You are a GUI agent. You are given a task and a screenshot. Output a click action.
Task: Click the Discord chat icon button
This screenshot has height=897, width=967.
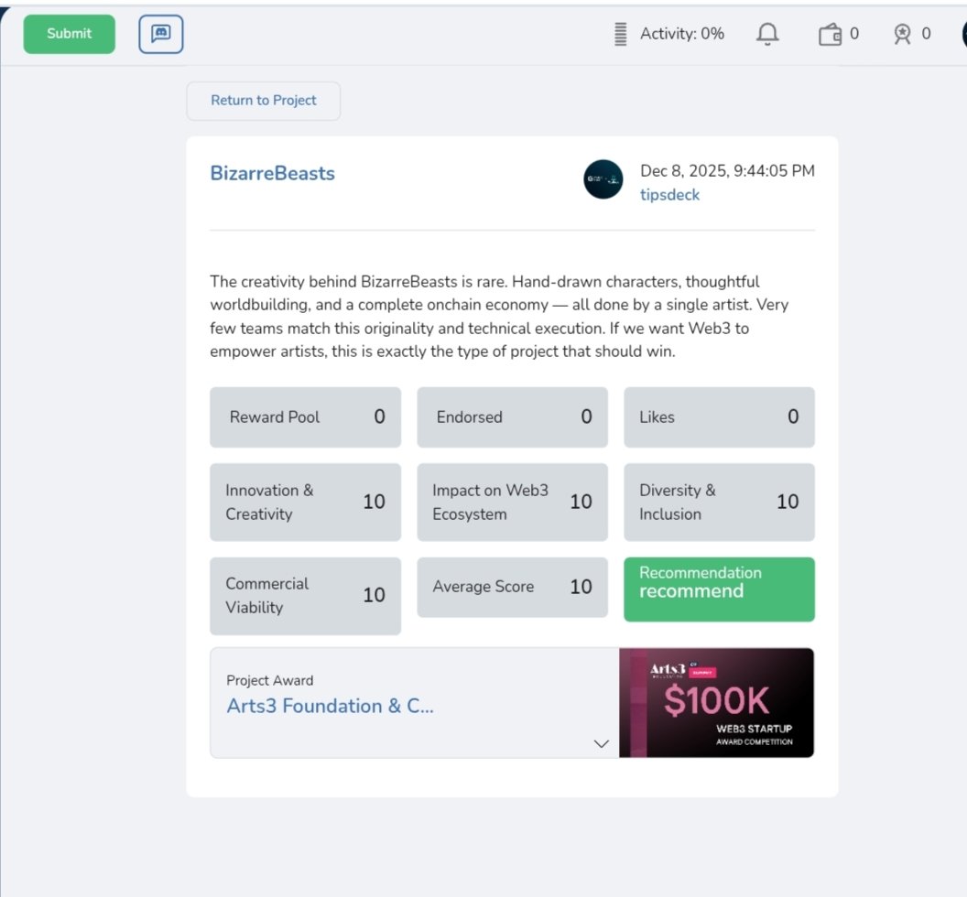click(x=161, y=34)
